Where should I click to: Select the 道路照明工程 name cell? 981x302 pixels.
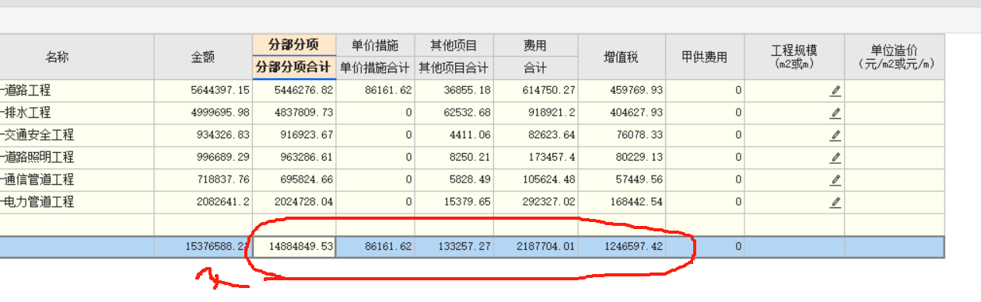[x=77, y=158]
